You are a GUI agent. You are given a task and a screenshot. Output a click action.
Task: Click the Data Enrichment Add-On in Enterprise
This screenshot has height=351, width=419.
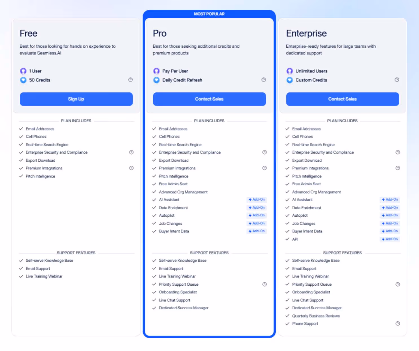pyautogui.click(x=389, y=208)
